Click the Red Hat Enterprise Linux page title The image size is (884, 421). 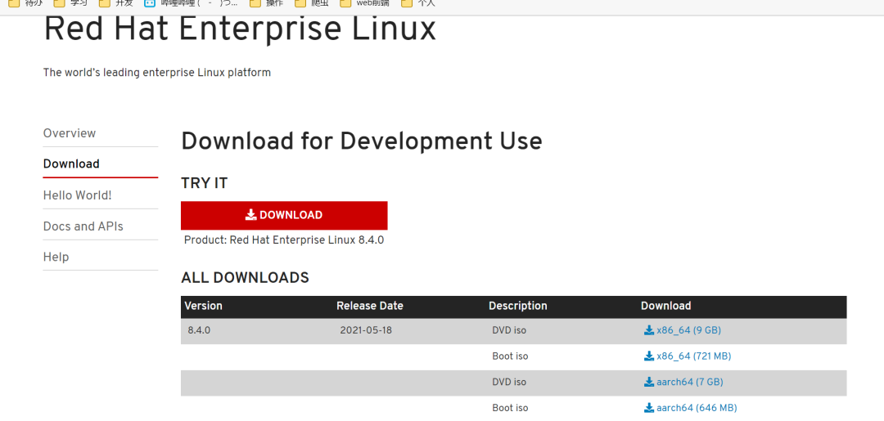[x=240, y=29]
